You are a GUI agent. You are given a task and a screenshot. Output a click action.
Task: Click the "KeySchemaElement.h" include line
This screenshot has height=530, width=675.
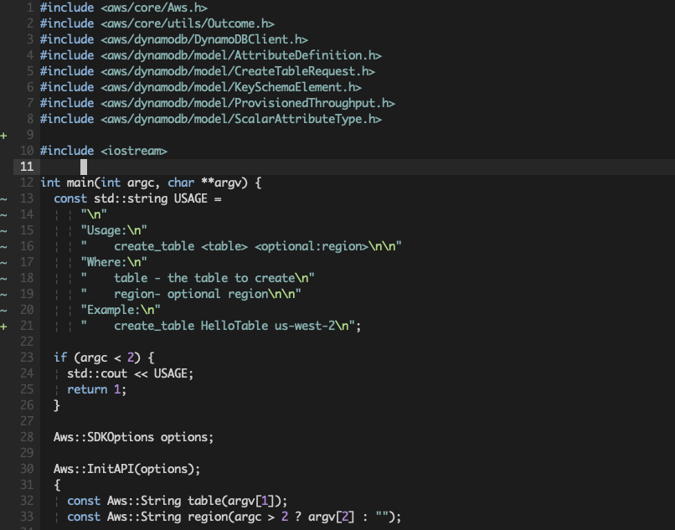[201, 87]
